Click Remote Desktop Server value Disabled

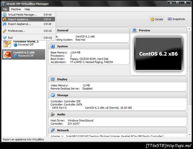(87, 88)
